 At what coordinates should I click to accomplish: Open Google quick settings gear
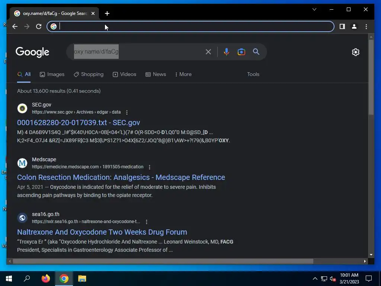click(355, 52)
